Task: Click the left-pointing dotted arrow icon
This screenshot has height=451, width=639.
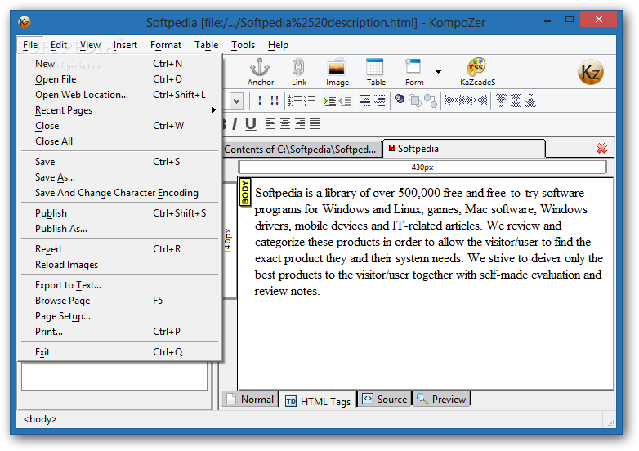Action: tap(451, 100)
